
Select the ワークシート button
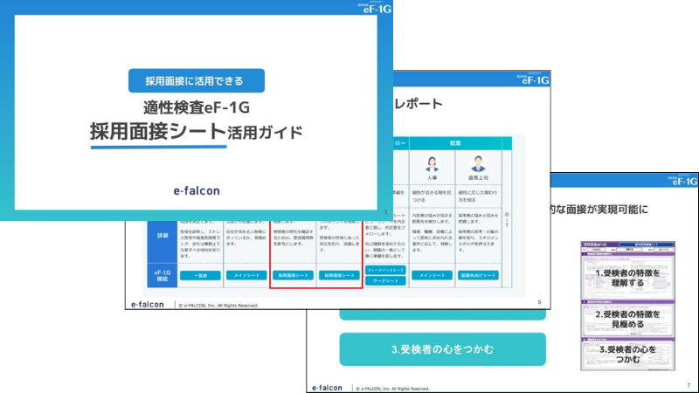385,280
